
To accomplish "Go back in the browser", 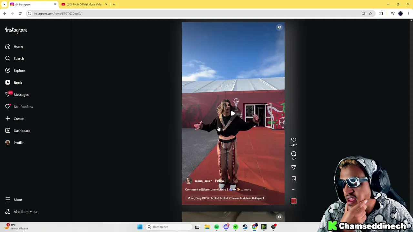I will coord(5,14).
